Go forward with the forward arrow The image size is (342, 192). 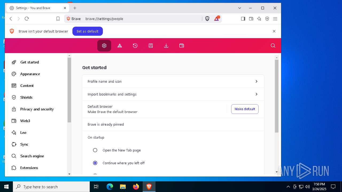click(x=19, y=19)
